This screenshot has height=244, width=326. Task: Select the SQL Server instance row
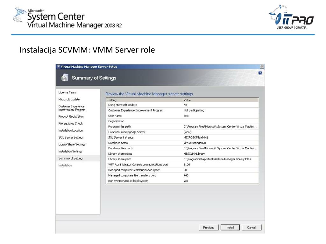point(182,137)
